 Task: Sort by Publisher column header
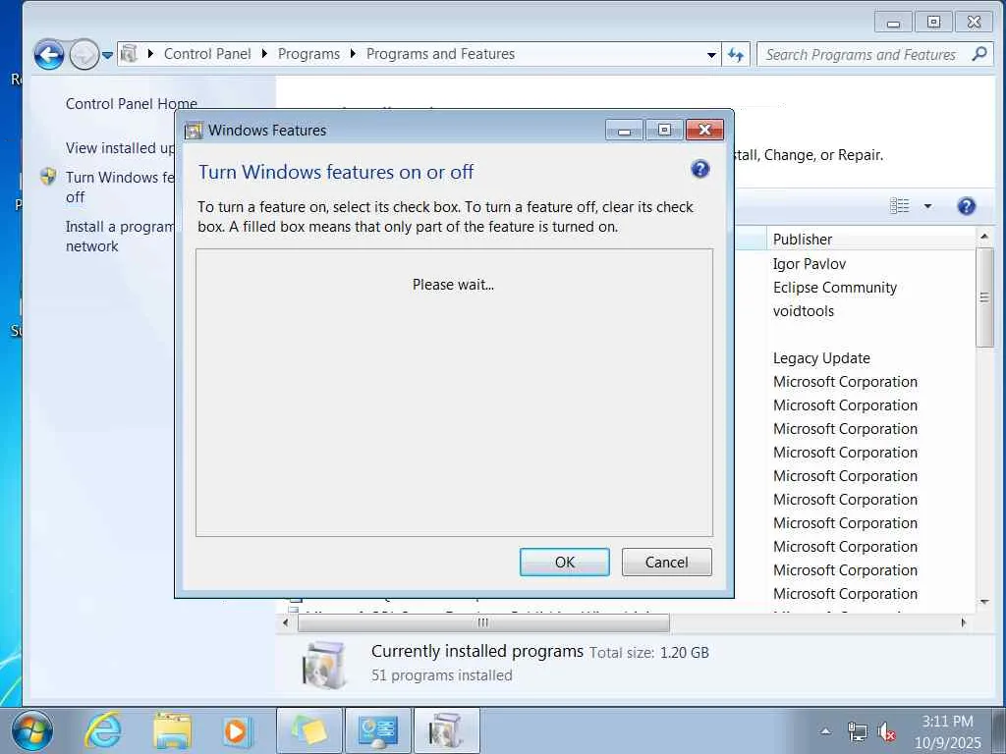click(x=870, y=240)
